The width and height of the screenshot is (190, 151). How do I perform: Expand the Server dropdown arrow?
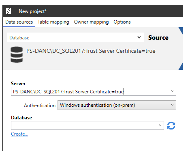point(172,91)
